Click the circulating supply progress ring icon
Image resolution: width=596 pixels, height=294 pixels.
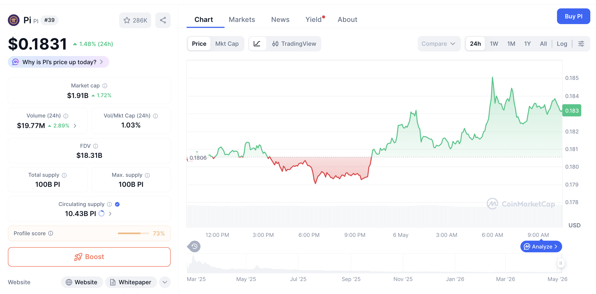click(x=102, y=214)
